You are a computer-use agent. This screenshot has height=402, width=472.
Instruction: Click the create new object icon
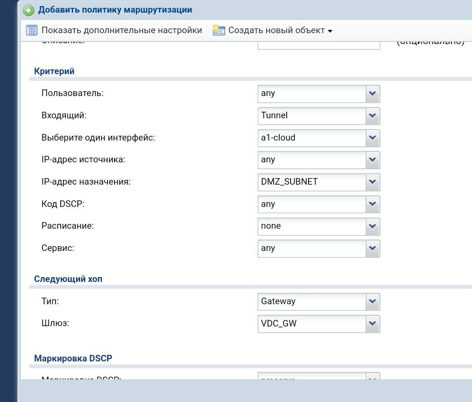point(219,30)
